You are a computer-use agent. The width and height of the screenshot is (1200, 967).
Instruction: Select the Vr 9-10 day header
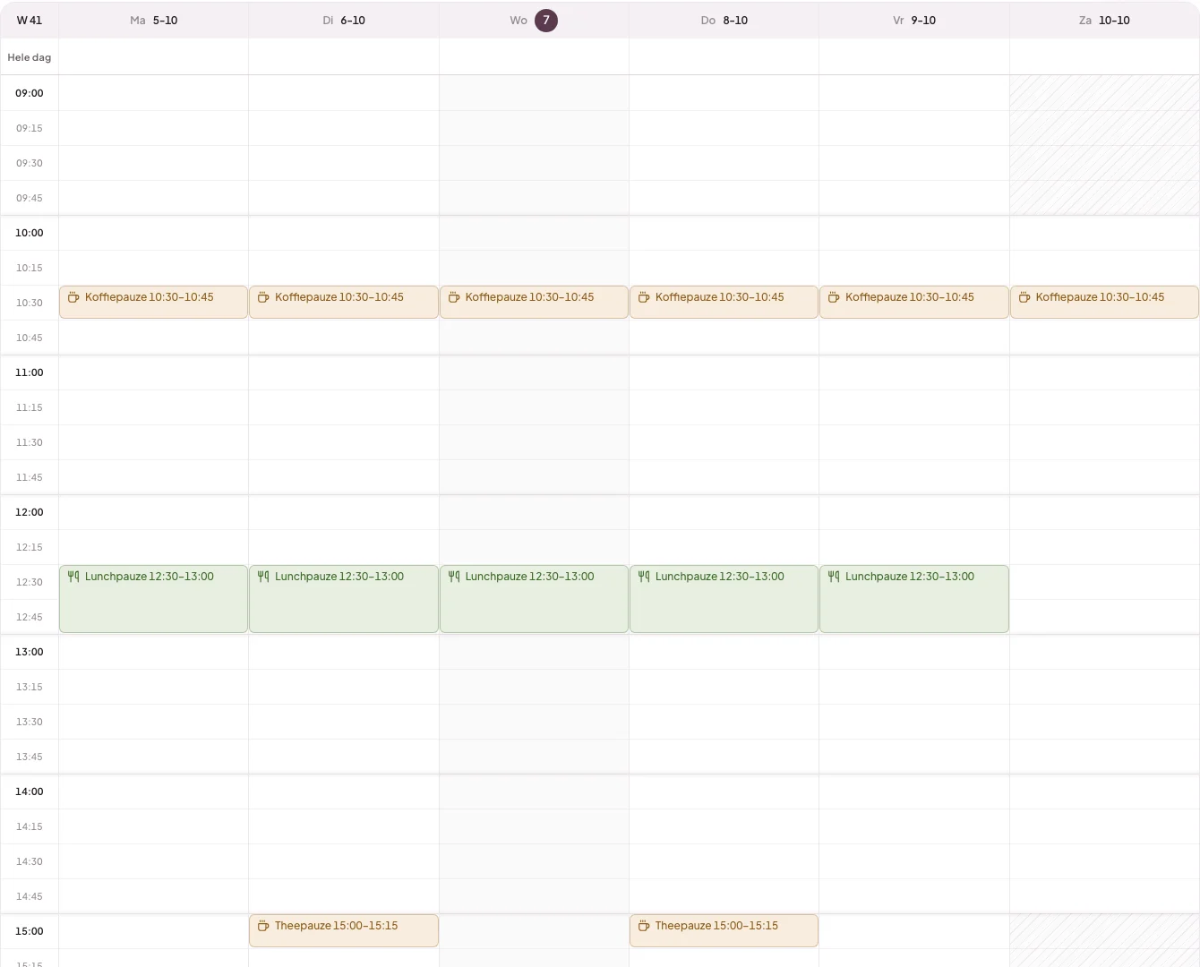(914, 20)
